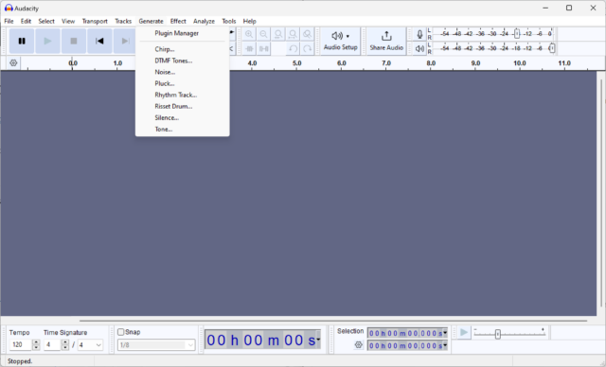Viewport: 606px width, 367px height.
Task: Click the Tempo stepper arrows
Action: tap(36, 344)
